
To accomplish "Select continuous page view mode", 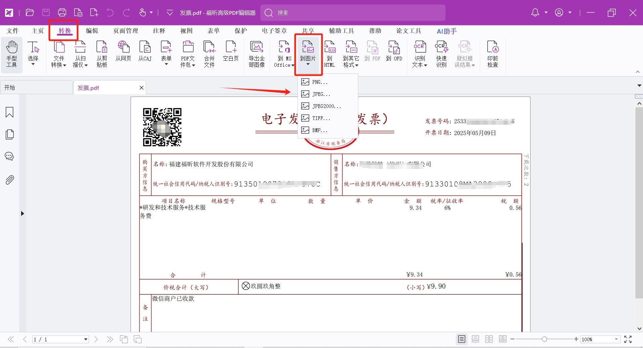I will click(x=475, y=339).
